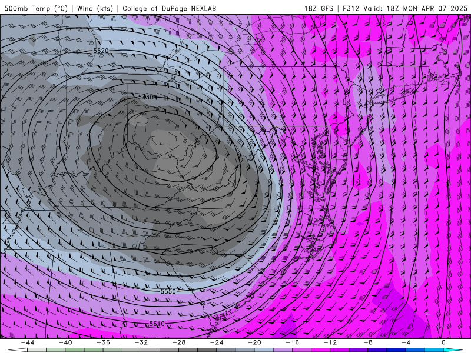Image resolution: width=471 pixels, height=353 pixels.
Task: Click the -20 color scale value
Action: tap(255, 342)
